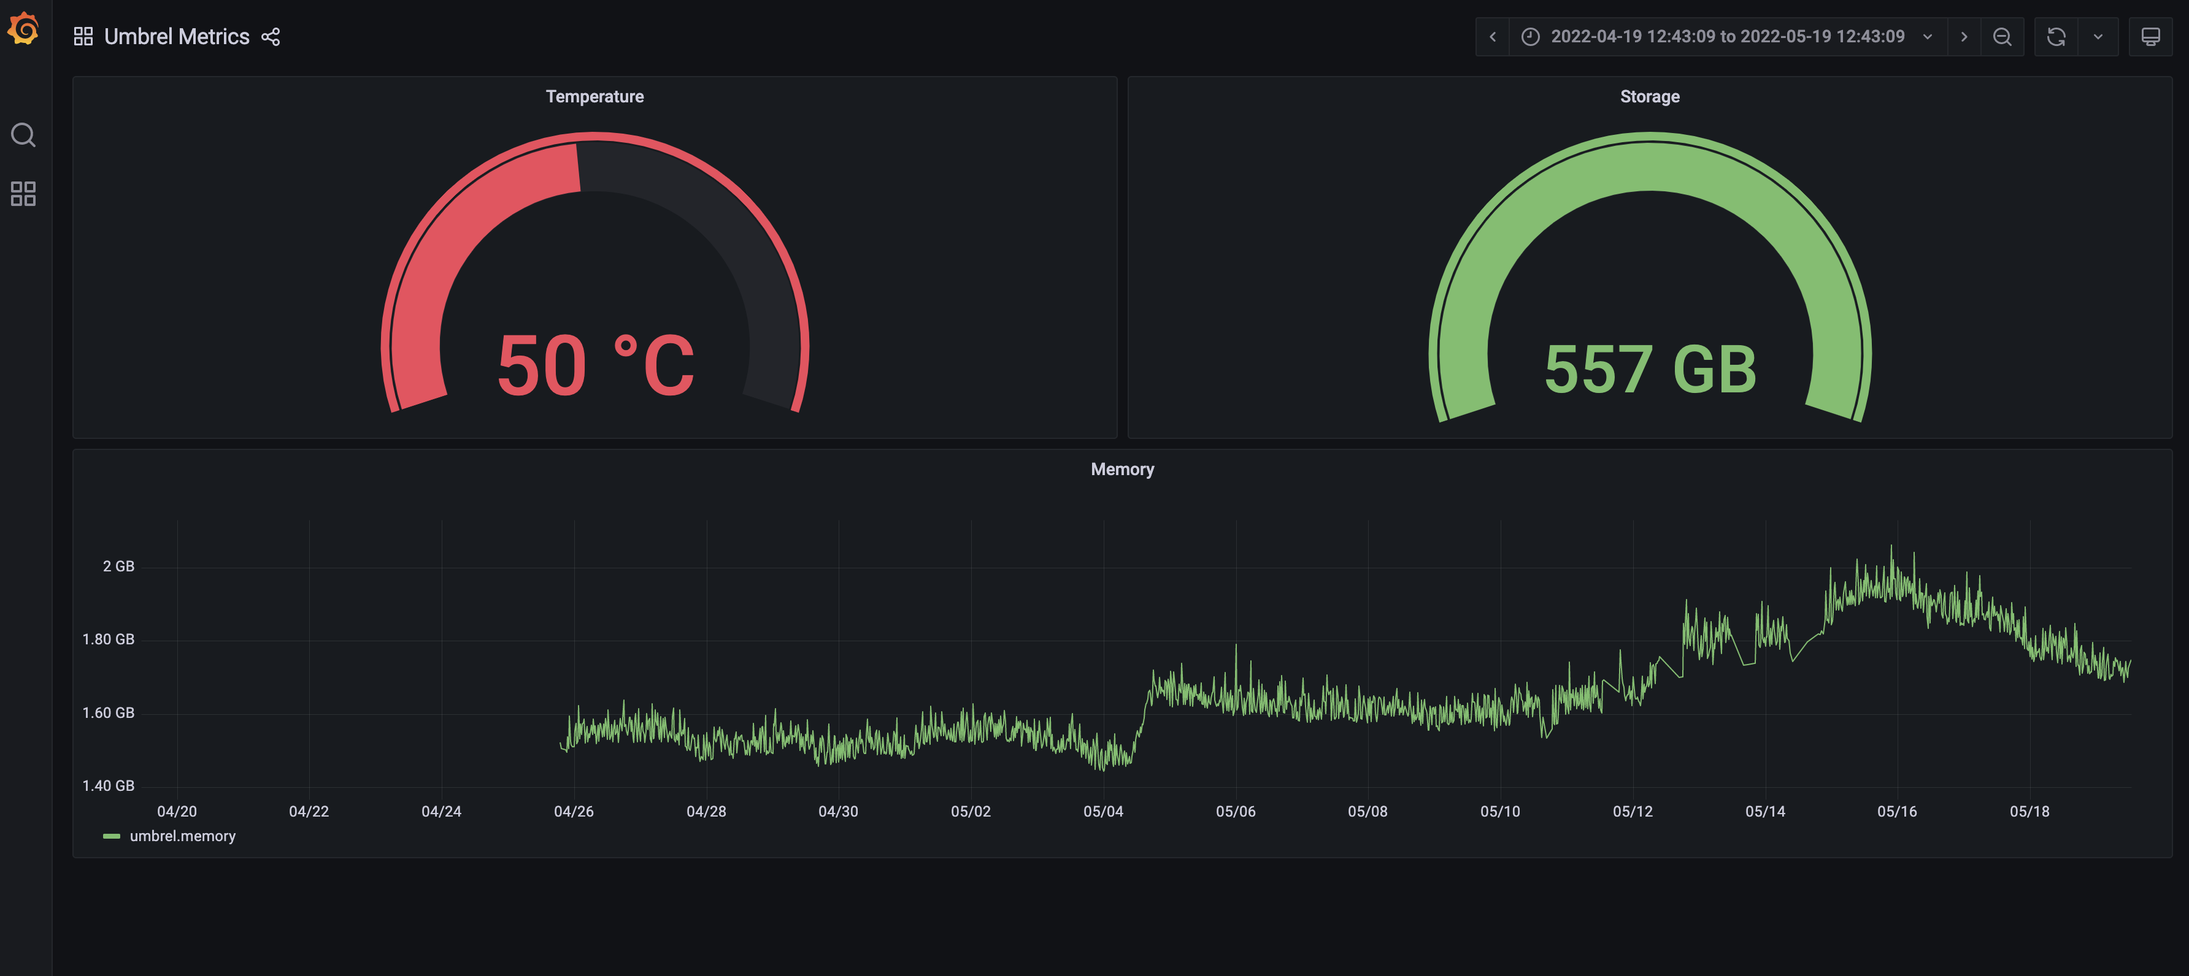Zoom out the time range
Viewport: 2189px width, 976px height.
(x=2002, y=37)
